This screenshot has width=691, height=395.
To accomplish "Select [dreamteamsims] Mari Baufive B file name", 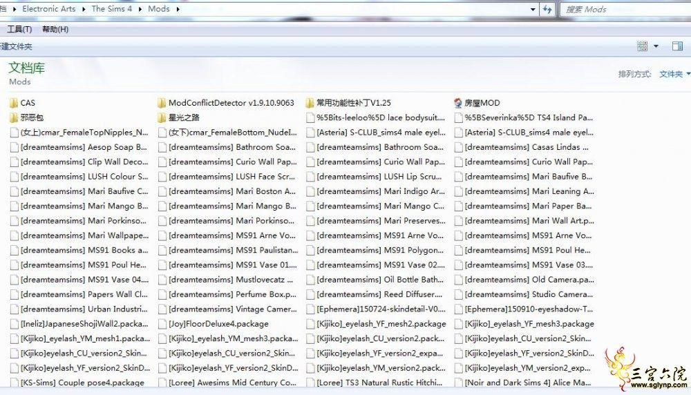I will [529, 177].
